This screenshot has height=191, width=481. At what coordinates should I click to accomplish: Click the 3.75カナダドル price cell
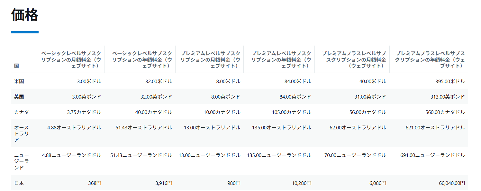84,112
